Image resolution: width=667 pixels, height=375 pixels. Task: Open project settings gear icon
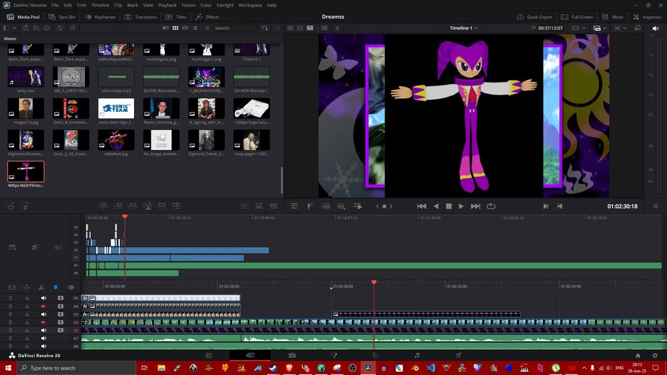[655, 356]
